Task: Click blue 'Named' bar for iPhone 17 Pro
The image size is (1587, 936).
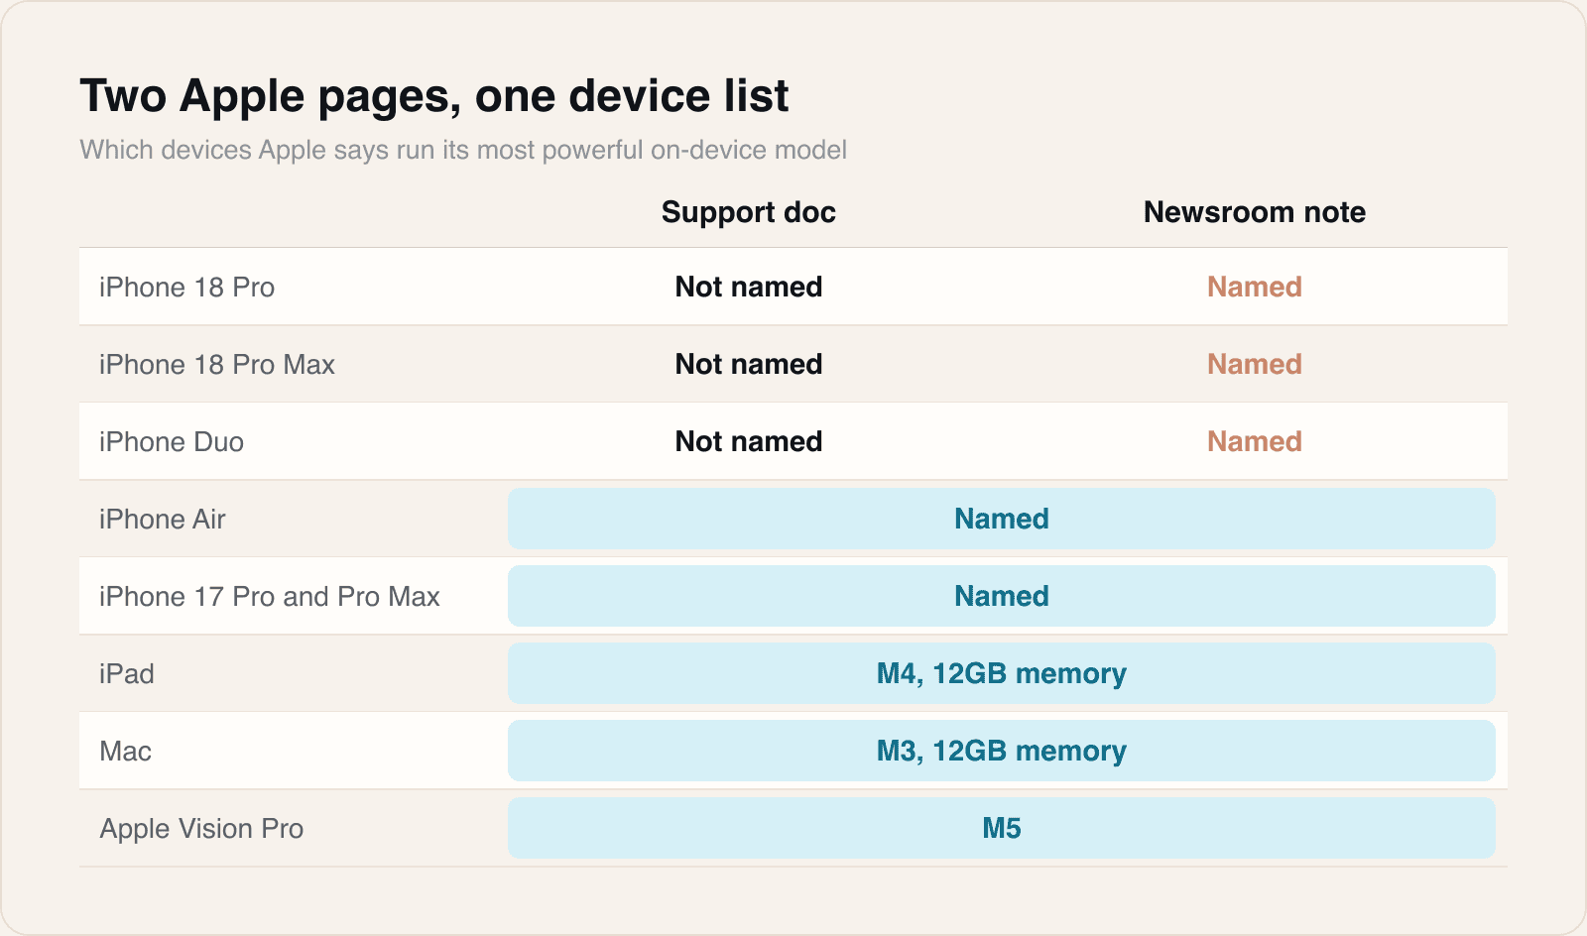Action: tap(1002, 596)
